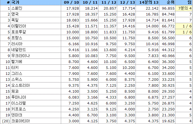193x124 pixels.
Task: Click the 21.300 total value
Action: [x=168, y=115]
